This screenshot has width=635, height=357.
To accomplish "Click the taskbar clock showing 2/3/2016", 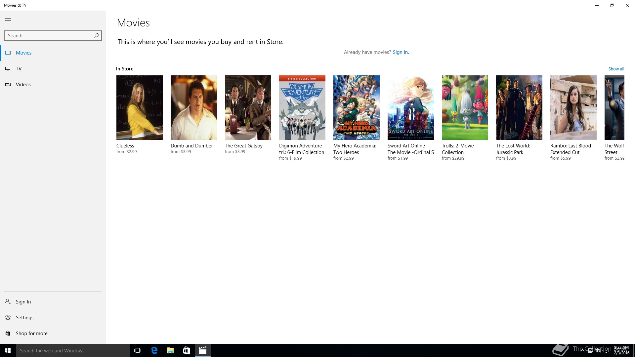I will 621,350.
